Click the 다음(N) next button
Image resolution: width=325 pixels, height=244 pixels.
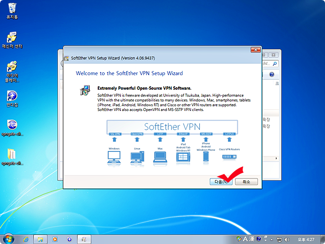pos(221,182)
